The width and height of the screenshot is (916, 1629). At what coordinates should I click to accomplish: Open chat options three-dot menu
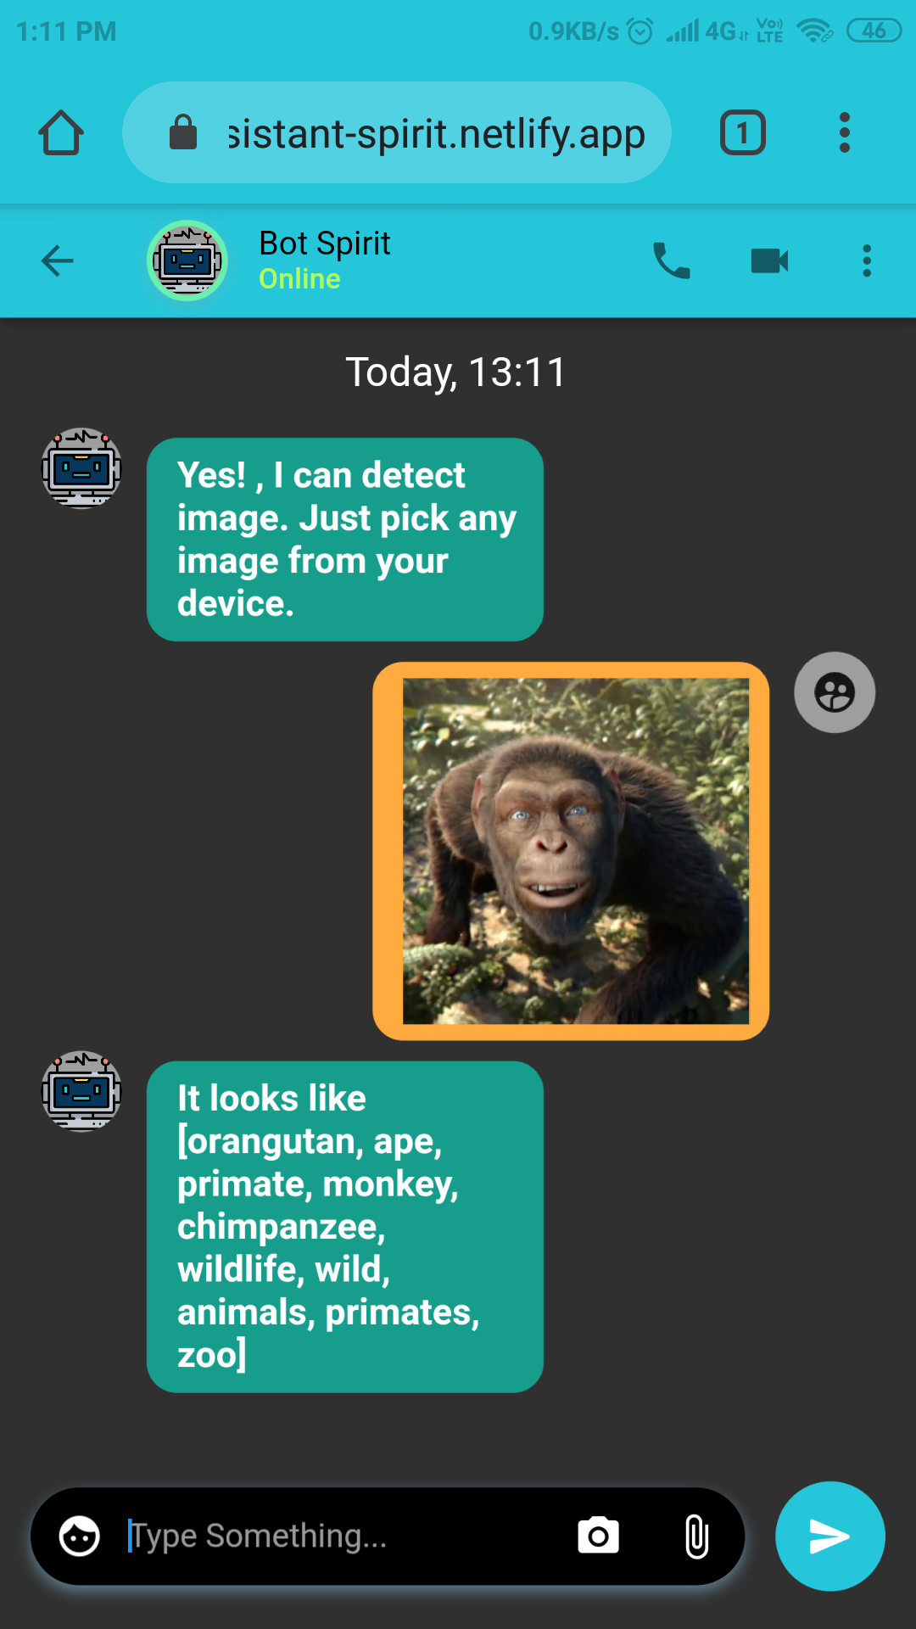[x=867, y=260]
